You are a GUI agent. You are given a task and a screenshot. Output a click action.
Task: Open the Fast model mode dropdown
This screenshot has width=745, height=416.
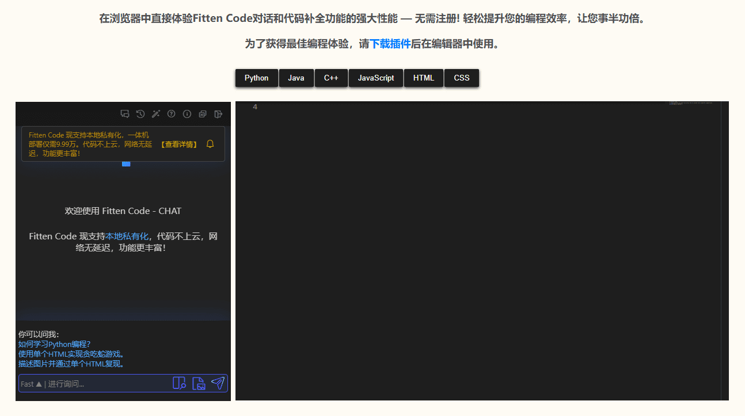pos(31,384)
